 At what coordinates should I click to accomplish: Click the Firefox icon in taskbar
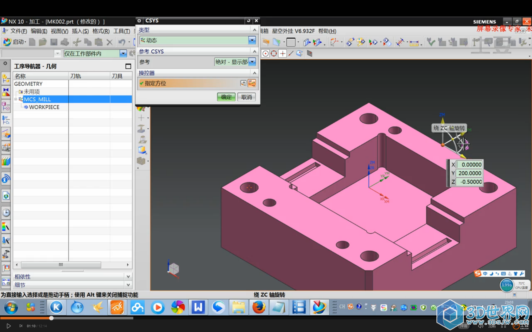259,307
